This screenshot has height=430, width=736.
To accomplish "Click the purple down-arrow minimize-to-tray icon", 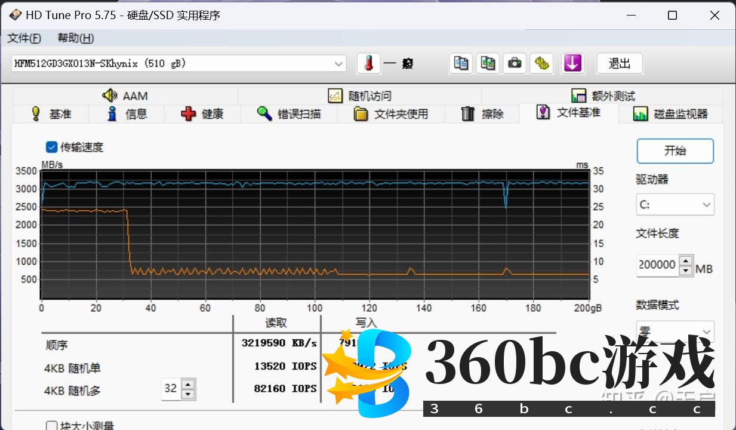I will click(572, 63).
